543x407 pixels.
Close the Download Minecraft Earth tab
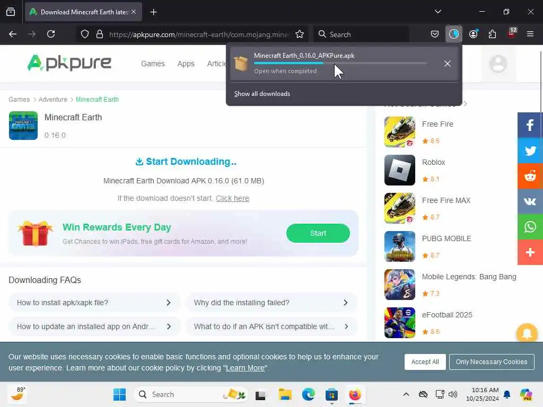click(134, 12)
